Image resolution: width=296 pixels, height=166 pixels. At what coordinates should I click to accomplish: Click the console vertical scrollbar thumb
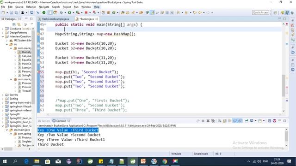click(286, 136)
